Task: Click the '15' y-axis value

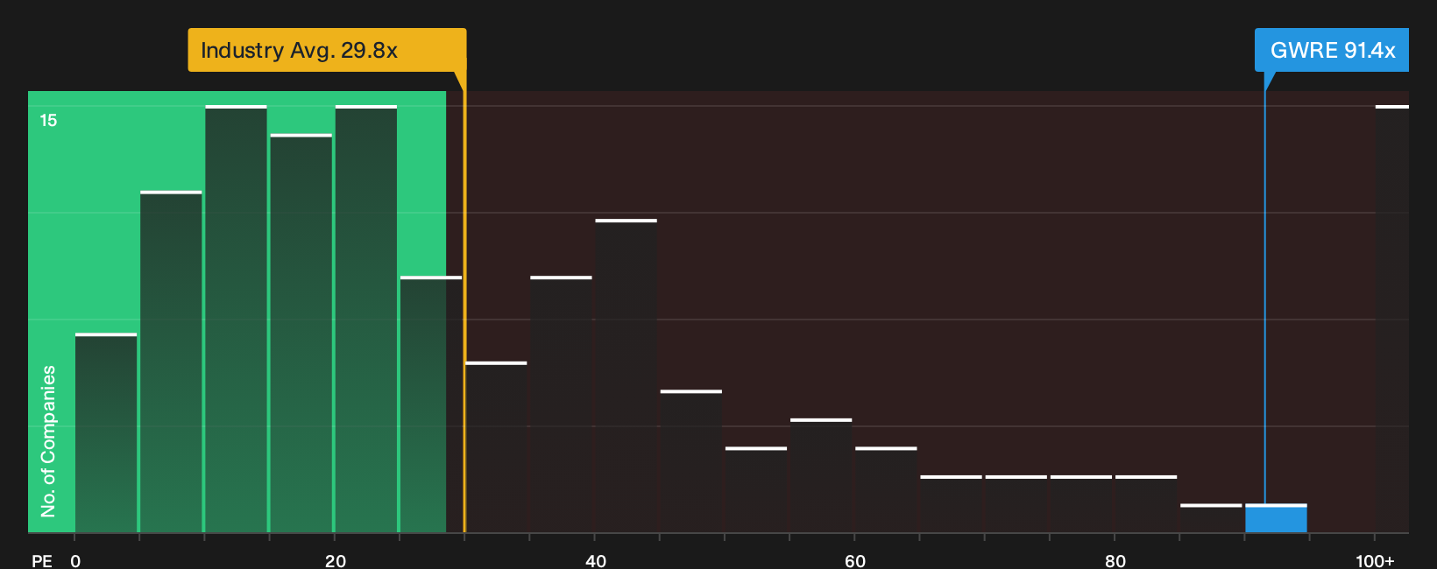Action: click(x=48, y=121)
